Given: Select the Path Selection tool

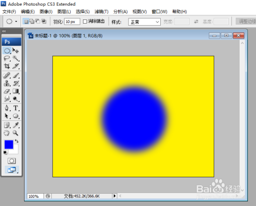Looking at the screenshot, I should [x=7, y=116].
